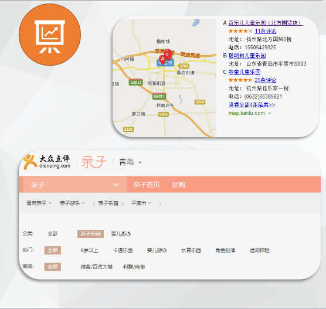The width and height of the screenshot is (326, 309).
Task: Click the Dianping logo
Action: tap(47, 162)
